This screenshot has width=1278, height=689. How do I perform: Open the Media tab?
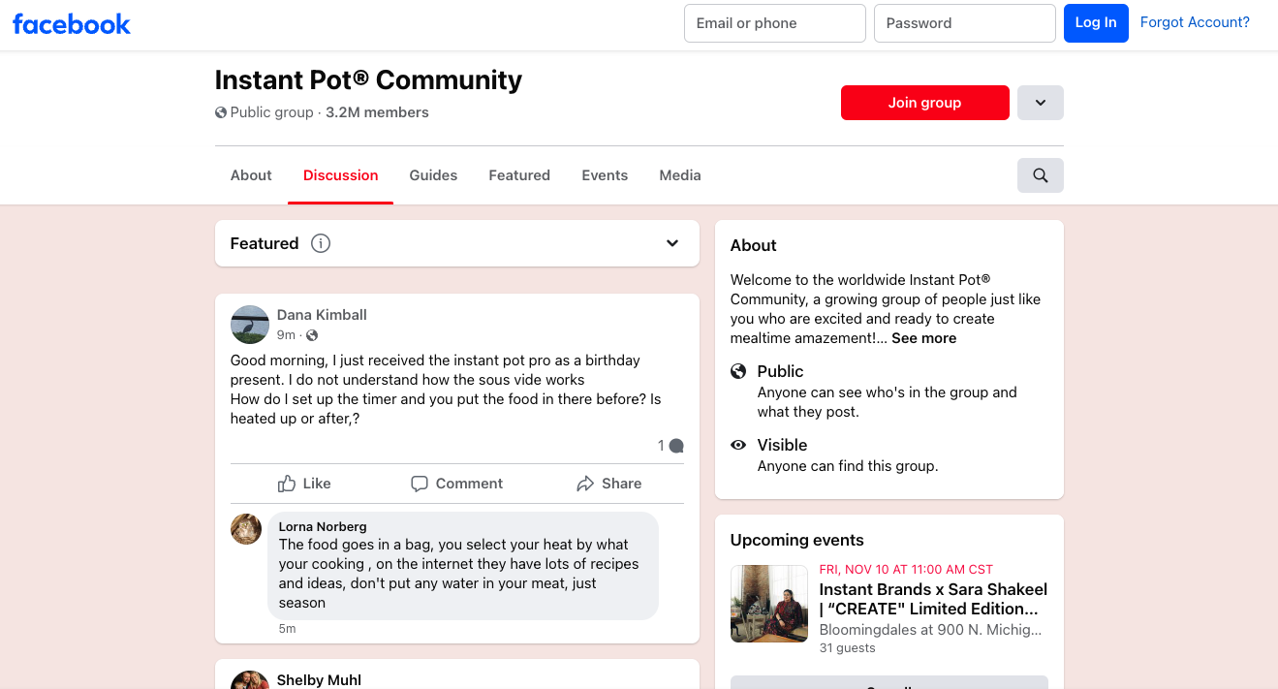(x=680, y=175)
